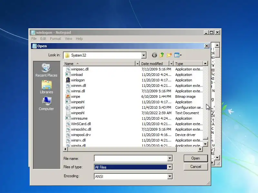Viewport: 258px width, 193px height.
Task: Click the Open button
Action: pyautogui.click(x=196, y=158)
